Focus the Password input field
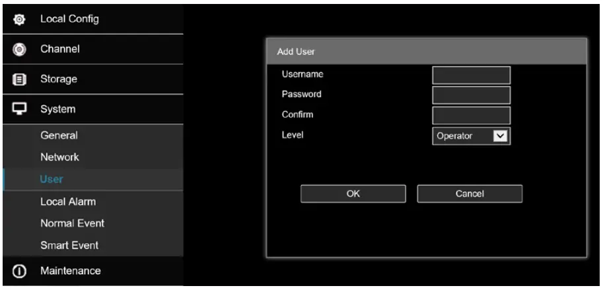Screen dimensions: 603x290 point(472,95)
